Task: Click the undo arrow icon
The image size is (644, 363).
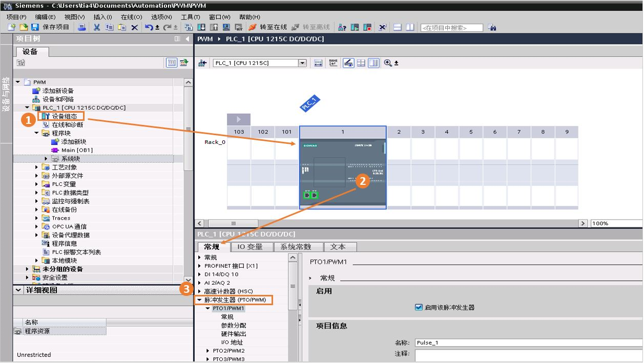Action: (x=149, y=27)
